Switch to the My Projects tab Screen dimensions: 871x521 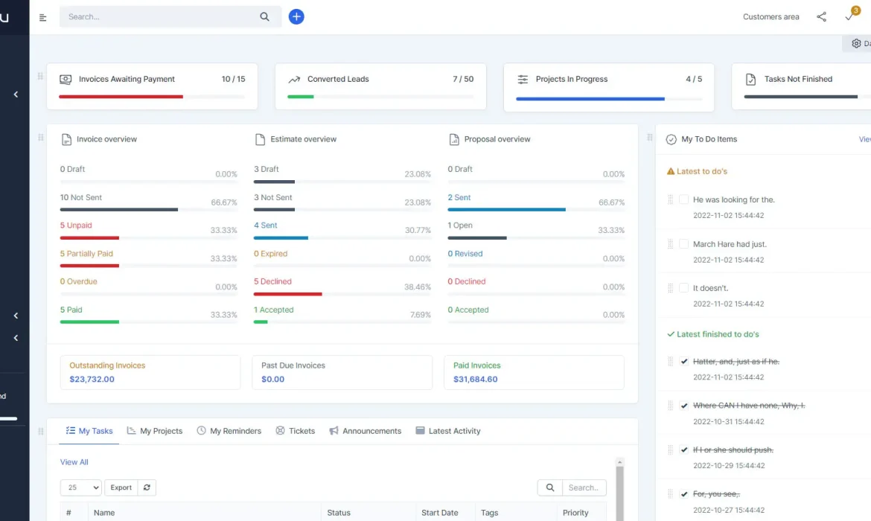pos(155,430)
